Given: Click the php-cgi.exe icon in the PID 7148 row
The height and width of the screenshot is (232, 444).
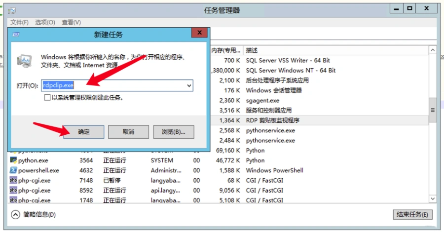Looking at the screenshot, I should (13, 180).
